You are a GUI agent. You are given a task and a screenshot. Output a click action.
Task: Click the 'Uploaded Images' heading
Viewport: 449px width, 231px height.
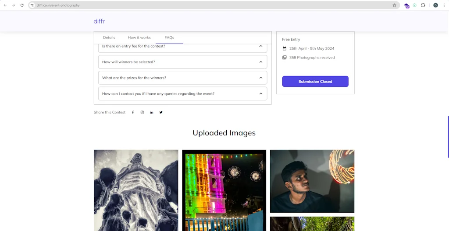point(224,133)
